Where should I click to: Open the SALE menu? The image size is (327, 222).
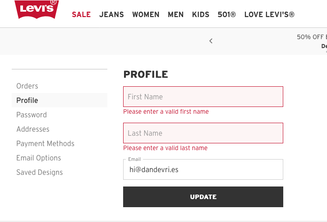click(x=81, y=14)
